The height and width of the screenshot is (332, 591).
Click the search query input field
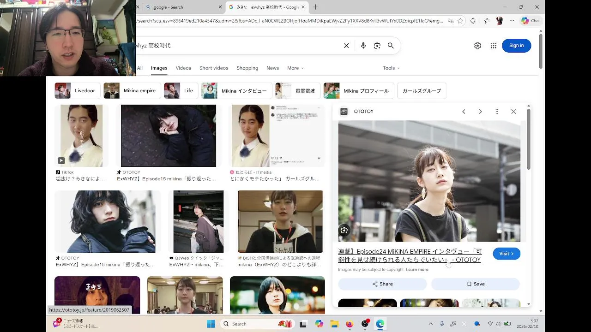pyautogui.click(x=238, y=46)
